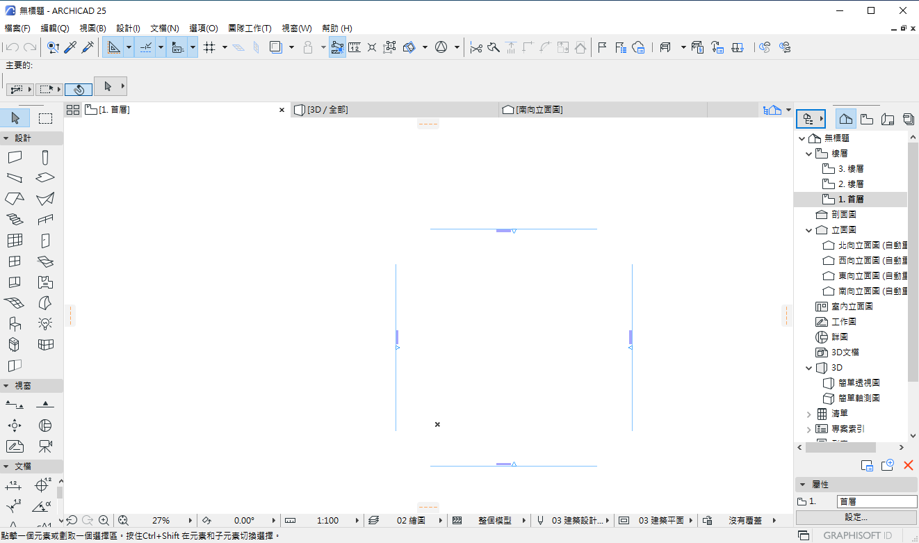
Task: Select the Column tool
Action: tap(45, 157)
